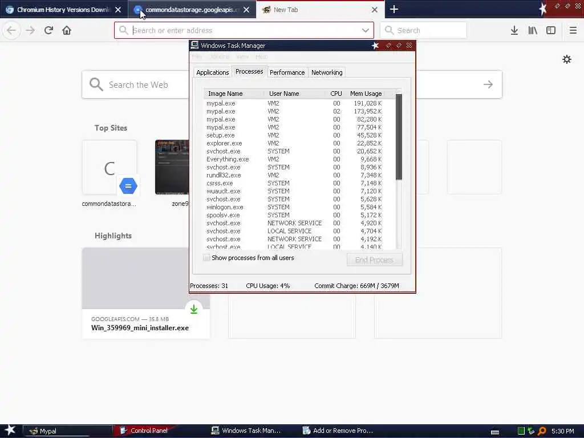Close the Chromium History Versions tab
This screenshot has height=438, width=584.
click(x=118, y=10)
